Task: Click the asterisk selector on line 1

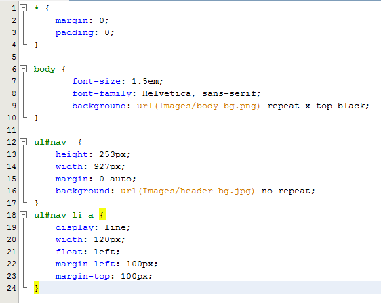Action: 37,7
